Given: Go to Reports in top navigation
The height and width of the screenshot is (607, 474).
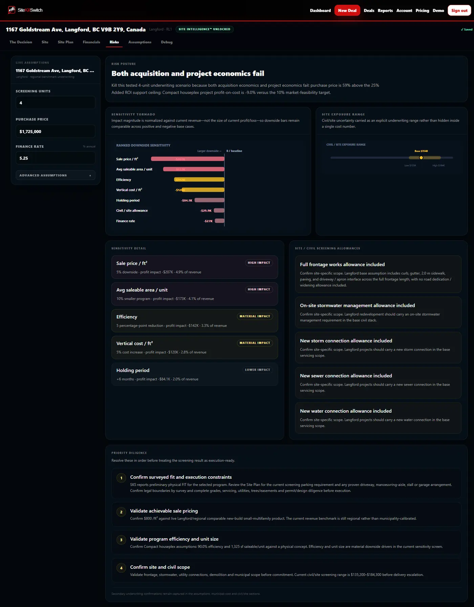Looking at the screenshot, I should tap(385, 10).
